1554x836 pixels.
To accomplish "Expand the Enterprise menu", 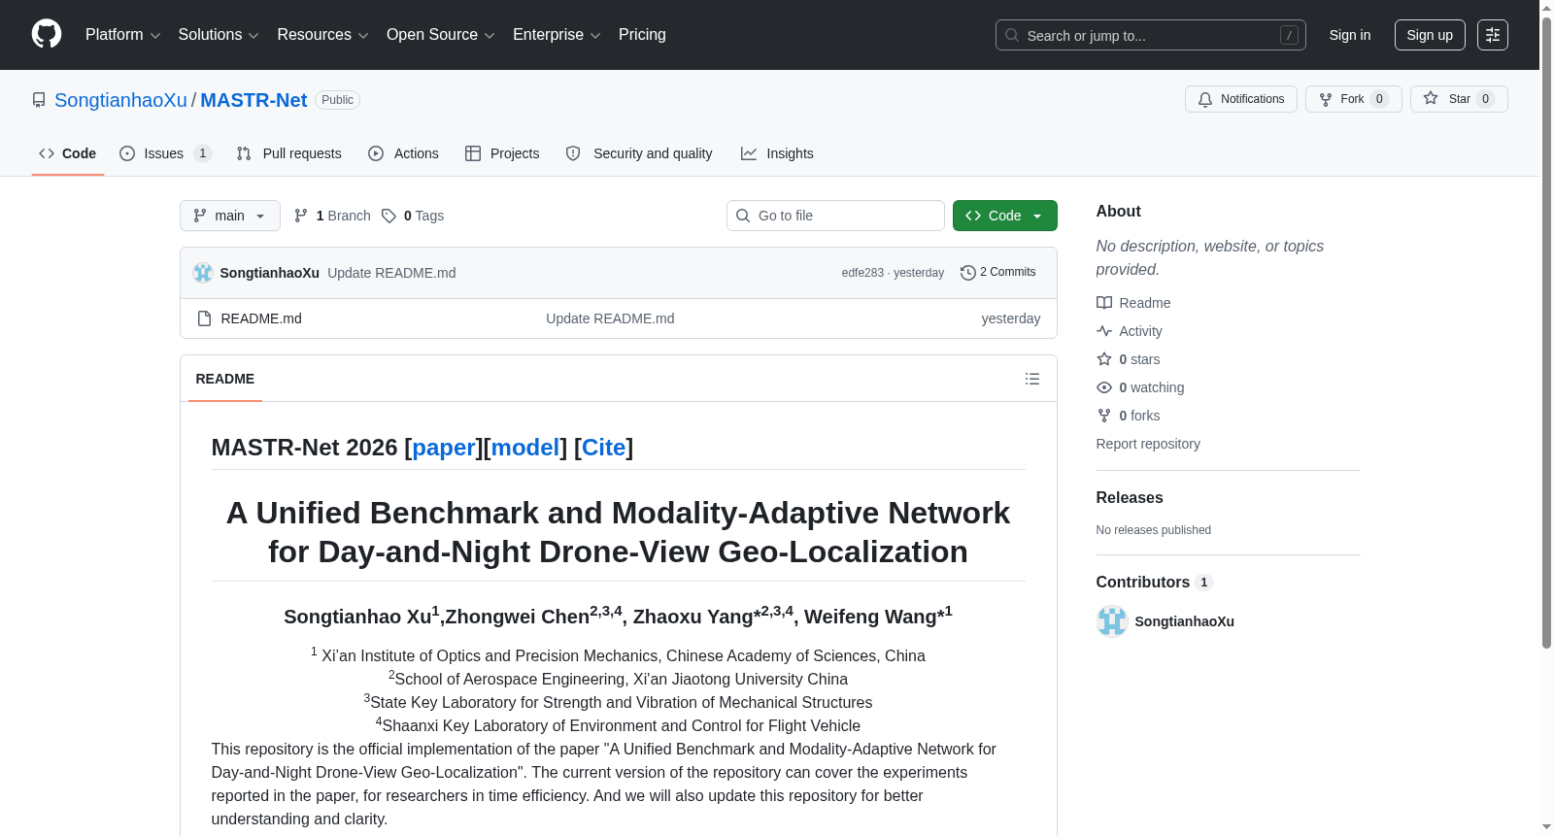I will [557, 35].
